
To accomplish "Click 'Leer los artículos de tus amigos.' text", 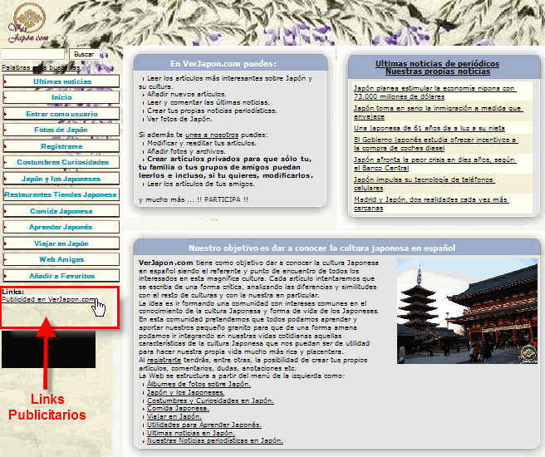I will [200, 184].
